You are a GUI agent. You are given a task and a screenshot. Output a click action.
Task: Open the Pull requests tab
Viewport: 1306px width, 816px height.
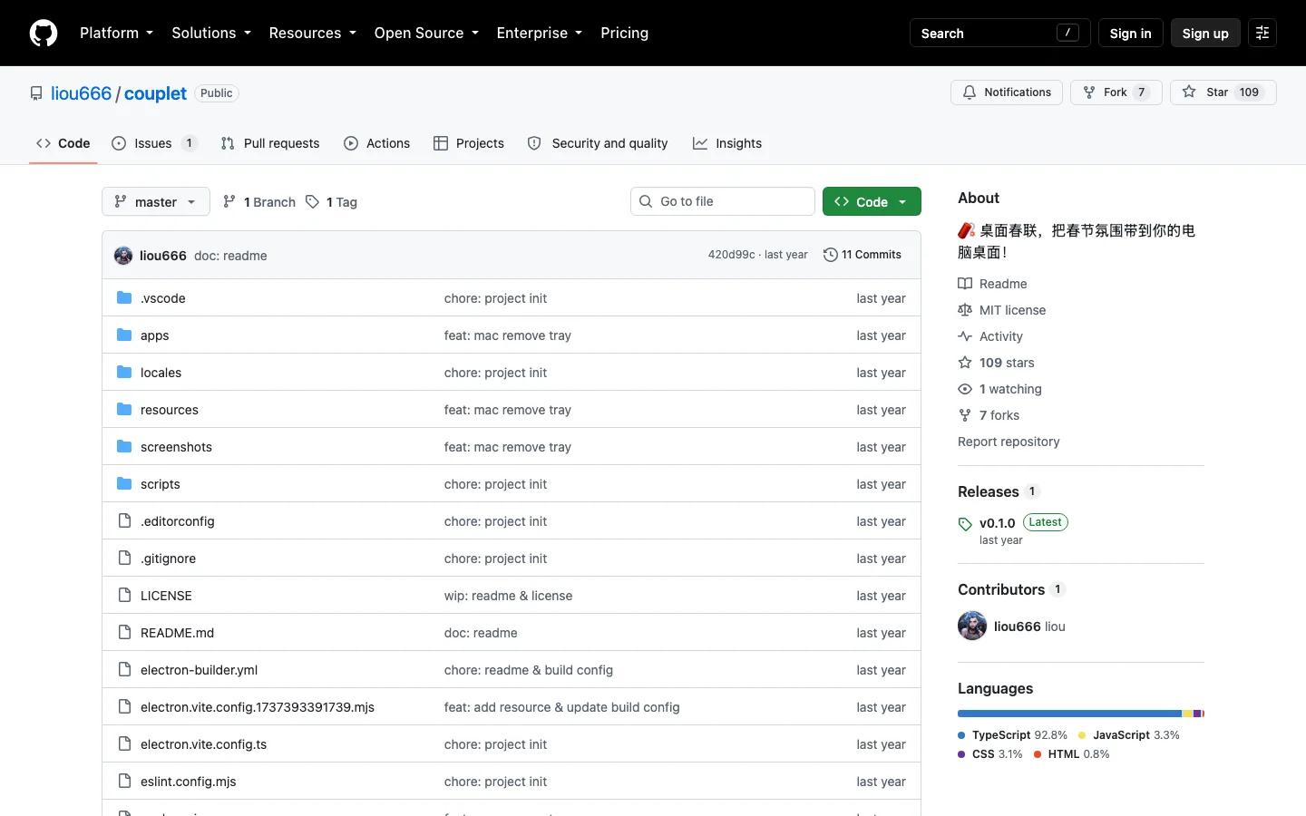[x=270, y=143]
